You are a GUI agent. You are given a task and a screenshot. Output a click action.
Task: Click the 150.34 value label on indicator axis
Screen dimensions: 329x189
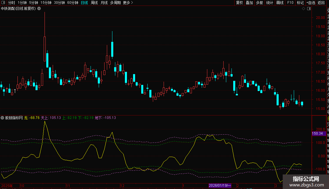click(319, 133)
